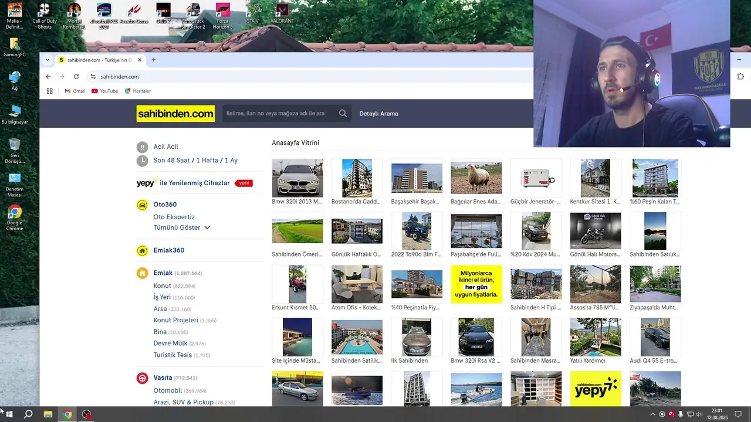Viewport: 751px width, 422px height.
Task: Click the browser back arrow
Action: (48, 77)
